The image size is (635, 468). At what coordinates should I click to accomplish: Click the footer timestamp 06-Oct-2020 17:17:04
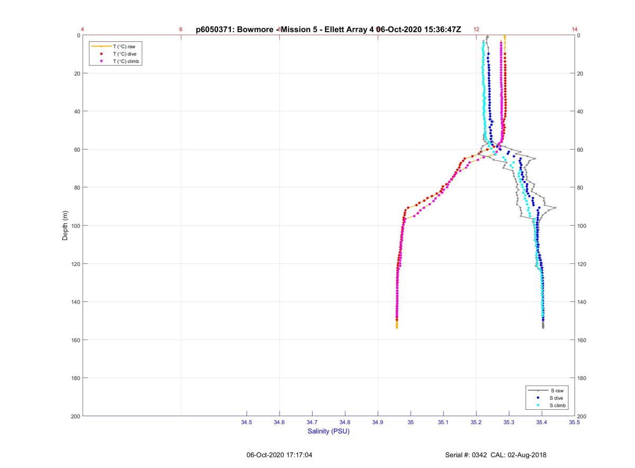tap(279, 455)
